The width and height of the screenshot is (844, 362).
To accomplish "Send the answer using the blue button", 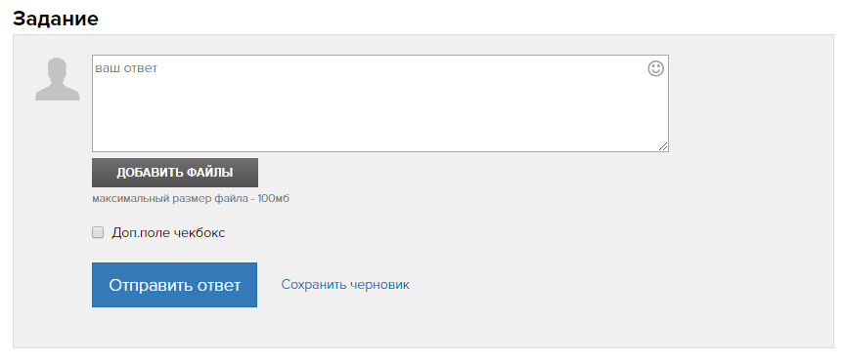I will [174, 285].
